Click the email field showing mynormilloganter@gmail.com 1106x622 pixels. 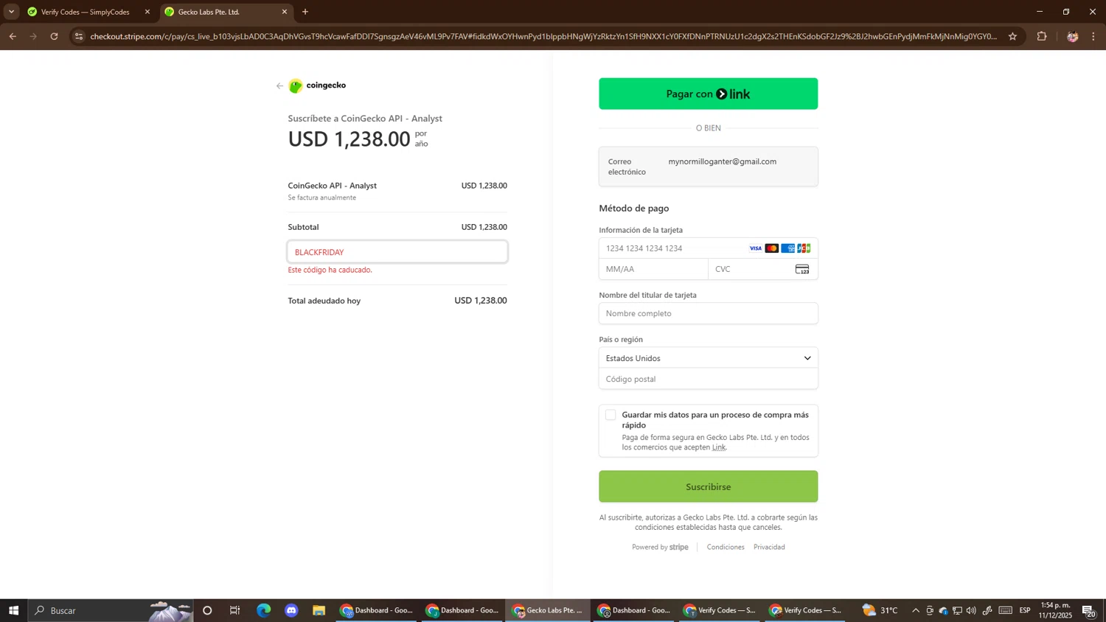pyautogui.click(x=708, y=167)
